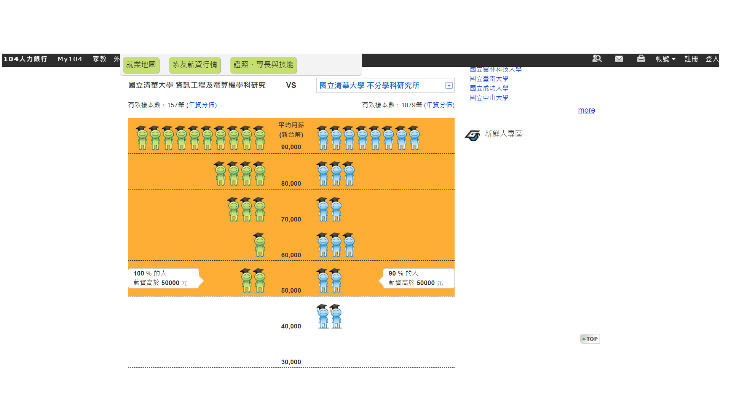This screenshot has height=411, width=731.
Task: Open the My104 menu item
Action: [x=70, y=59]
